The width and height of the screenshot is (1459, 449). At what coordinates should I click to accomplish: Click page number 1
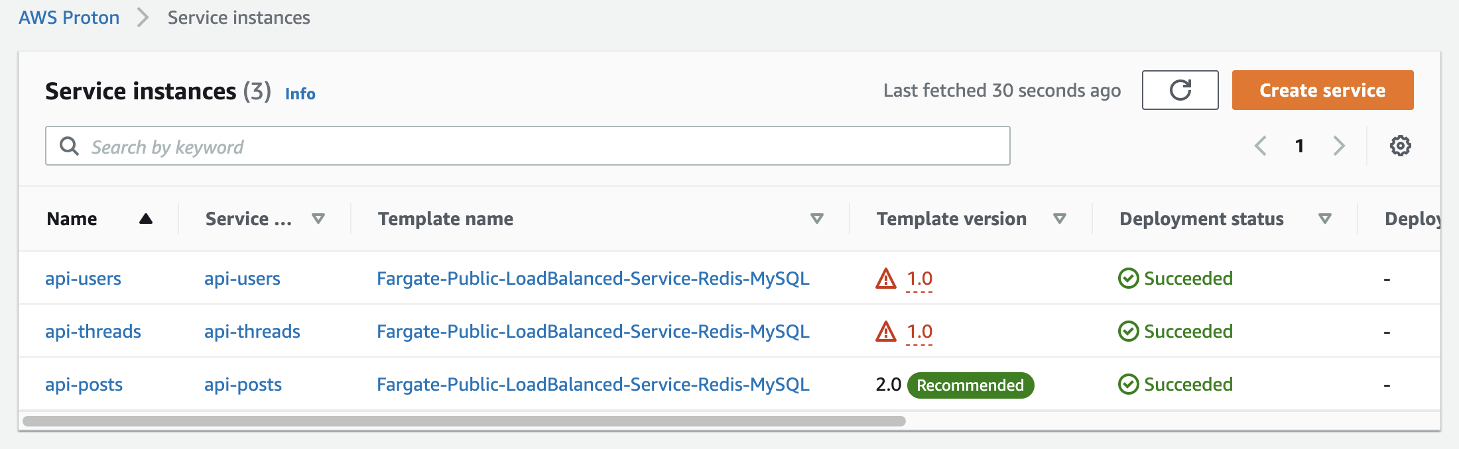coord(1300,146)
